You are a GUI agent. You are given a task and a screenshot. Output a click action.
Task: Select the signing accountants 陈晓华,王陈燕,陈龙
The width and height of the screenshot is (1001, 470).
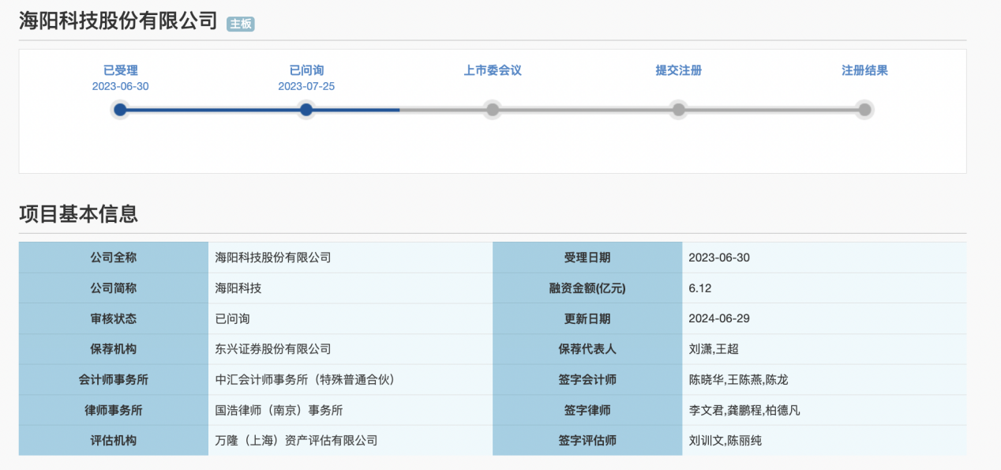click(738, 380)
